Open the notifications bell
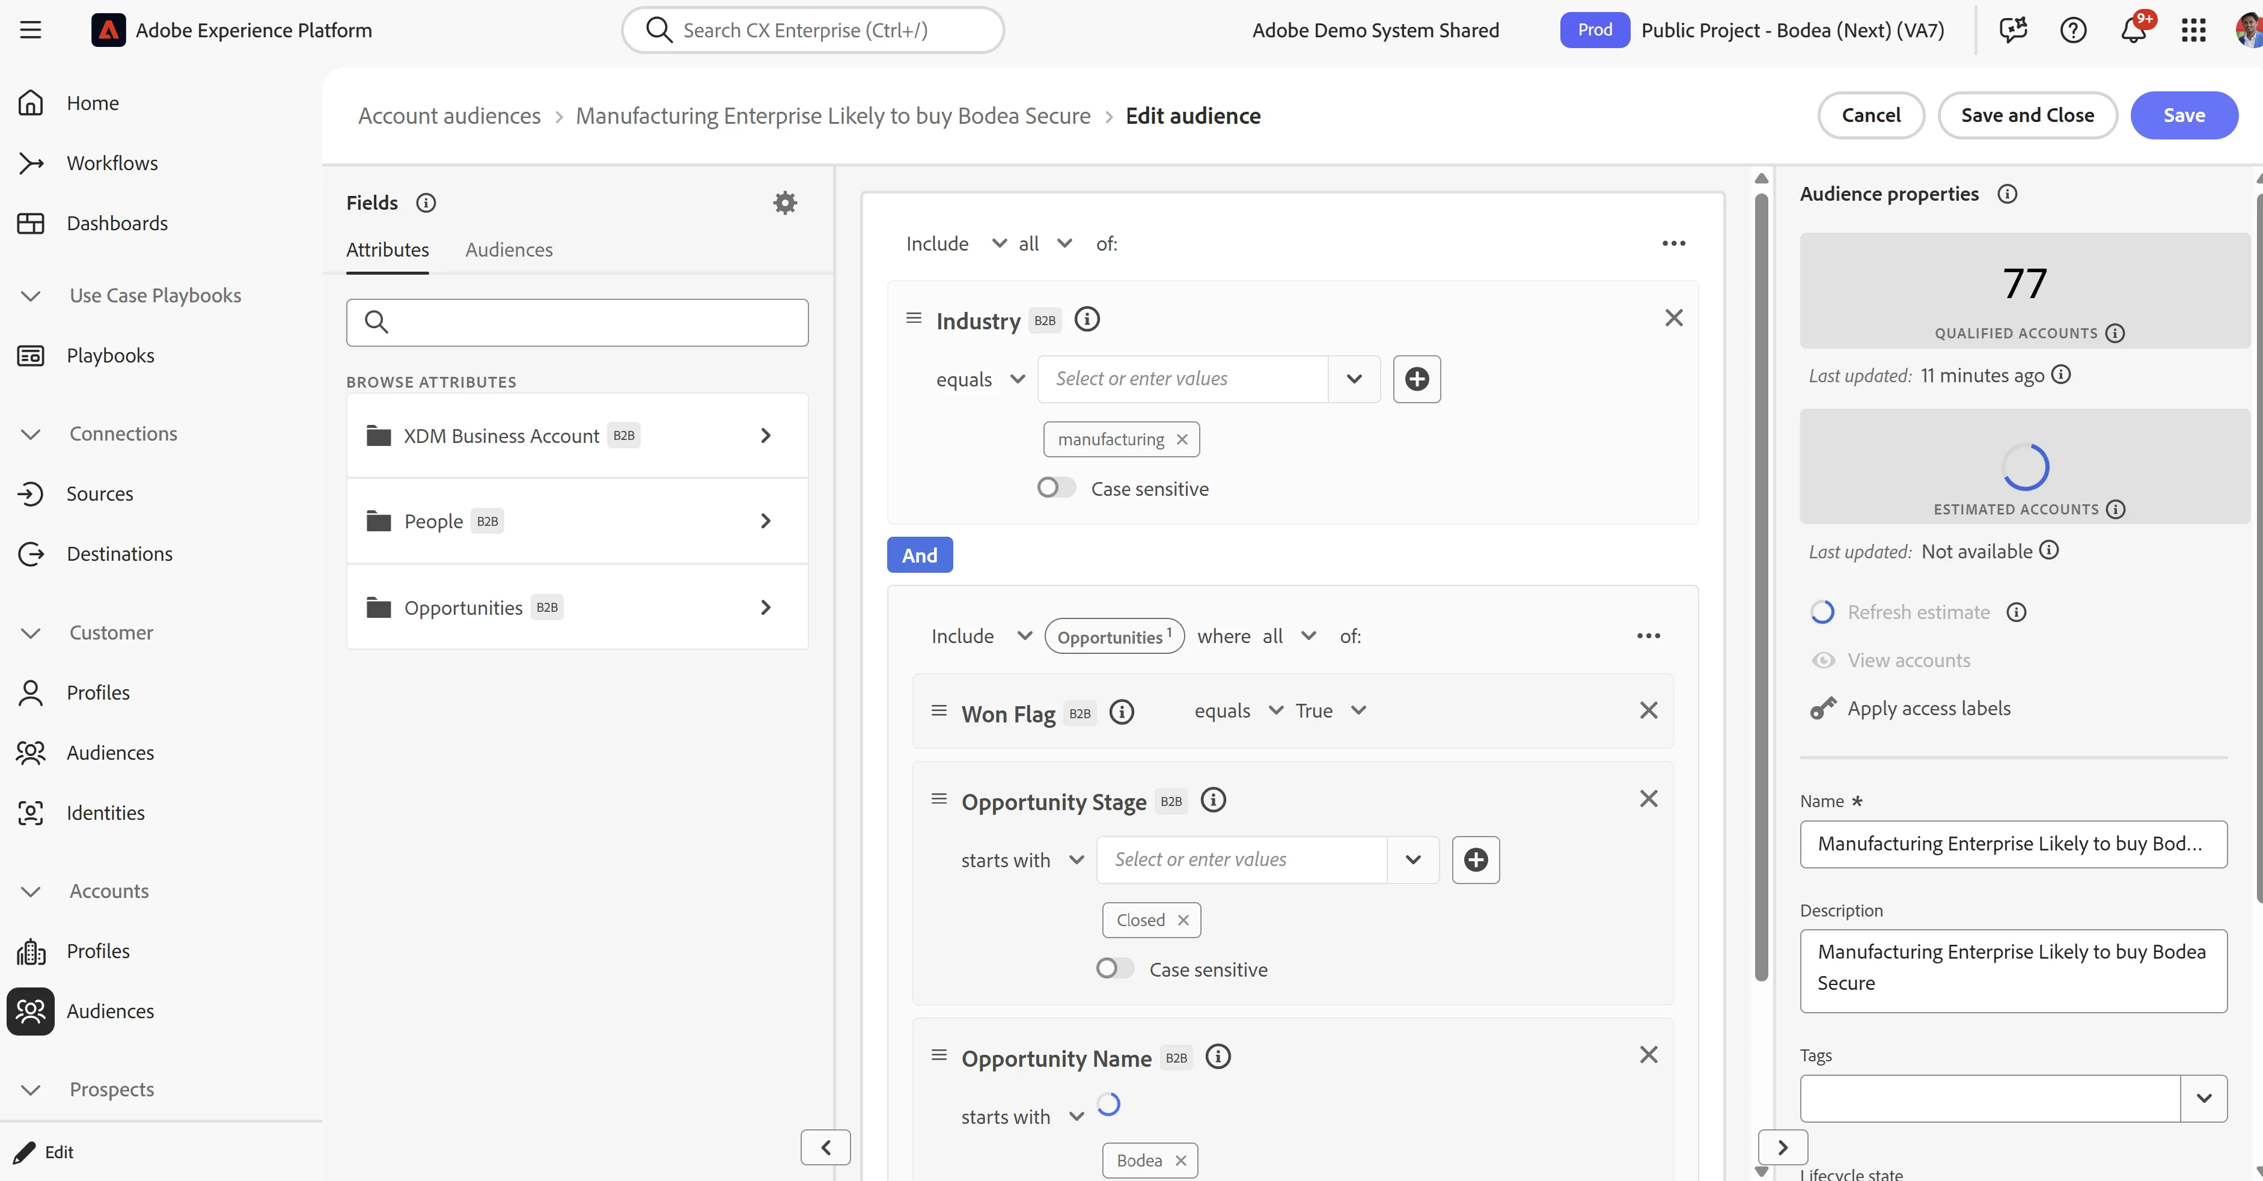The image size is (2263, 1181). (2133, 30)
